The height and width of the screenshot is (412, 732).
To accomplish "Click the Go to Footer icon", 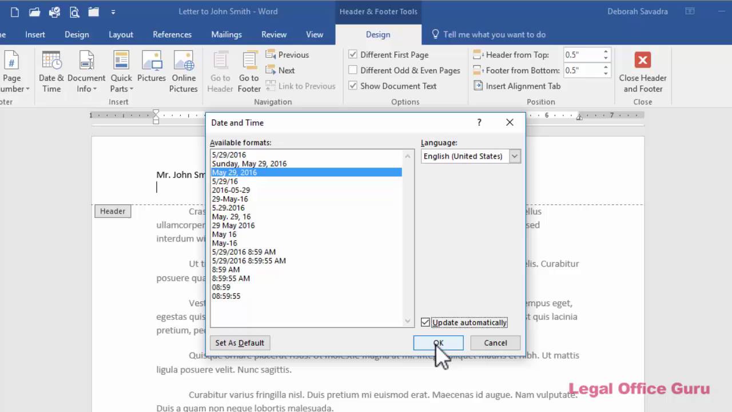I will point(249,72).
